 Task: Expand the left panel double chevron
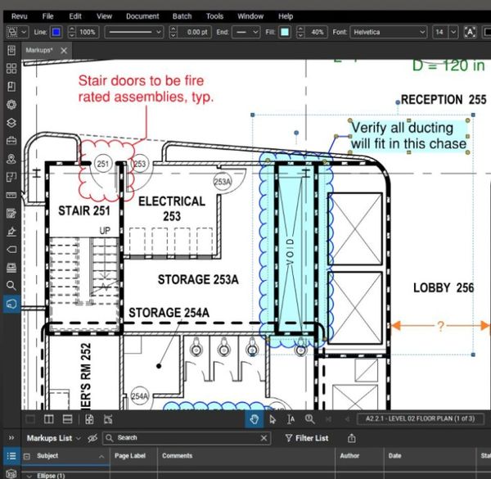click(11, 437)
